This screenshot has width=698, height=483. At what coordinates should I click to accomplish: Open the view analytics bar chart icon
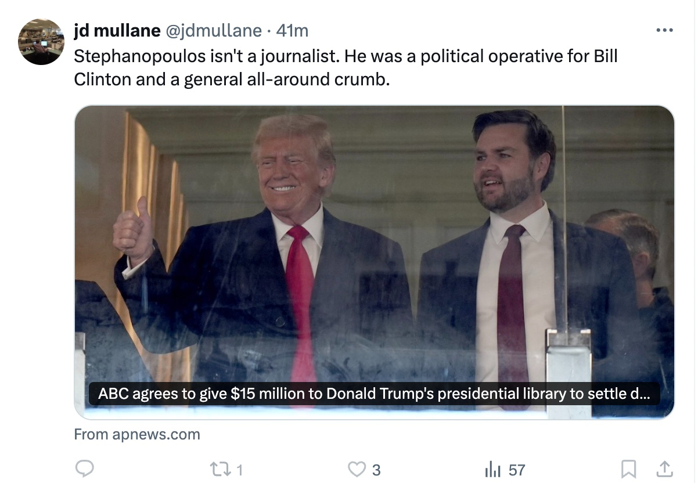492,469
